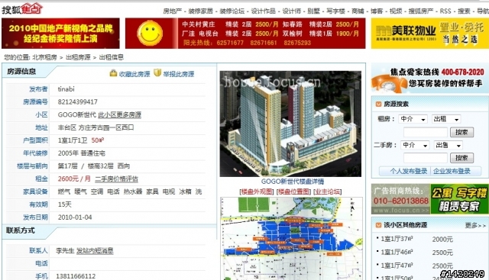The image size is (489, 280).
Task: Click the 美联物业 yellow banner ad
Action: point(430,34)
